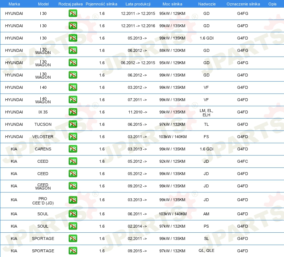
Task: Click the Moc silnika column header
Action: (173, 4)
